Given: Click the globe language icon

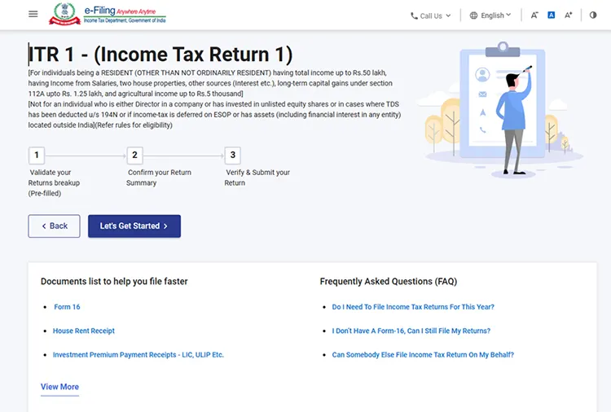Looking at the screenshot, I should coord(473,15).
